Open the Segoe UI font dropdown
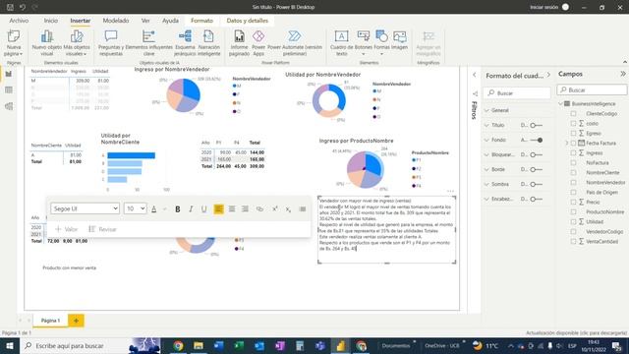 point(86,208)
